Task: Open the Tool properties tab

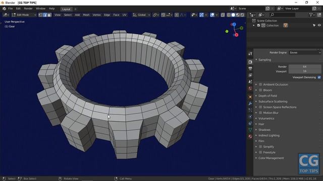Action: 250,54
